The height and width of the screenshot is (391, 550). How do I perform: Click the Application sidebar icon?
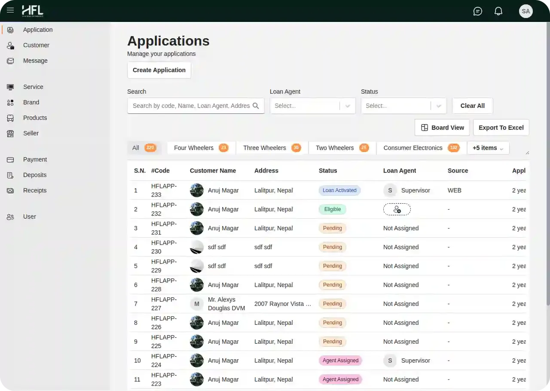[x=10, y=30]
